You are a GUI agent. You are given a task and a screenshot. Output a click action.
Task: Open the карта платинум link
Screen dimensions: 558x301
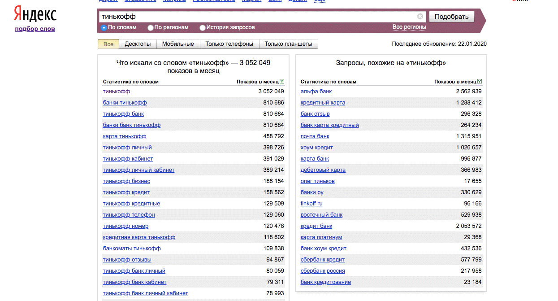pyautogui.click(x=321, y=237)
